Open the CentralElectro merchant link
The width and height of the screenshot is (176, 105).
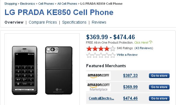tap(101, 98)
